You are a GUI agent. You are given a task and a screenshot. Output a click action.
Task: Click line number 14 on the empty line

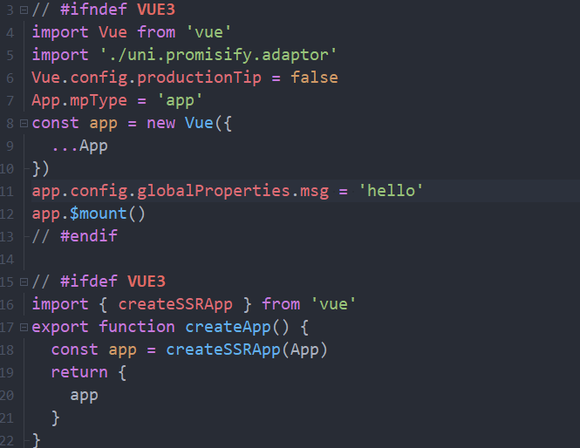point(9,259)
